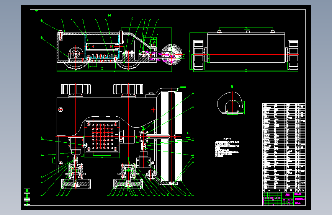
Task: Click the vertical revision strip at the bottom-left border
Action: (x=27, y=197)
